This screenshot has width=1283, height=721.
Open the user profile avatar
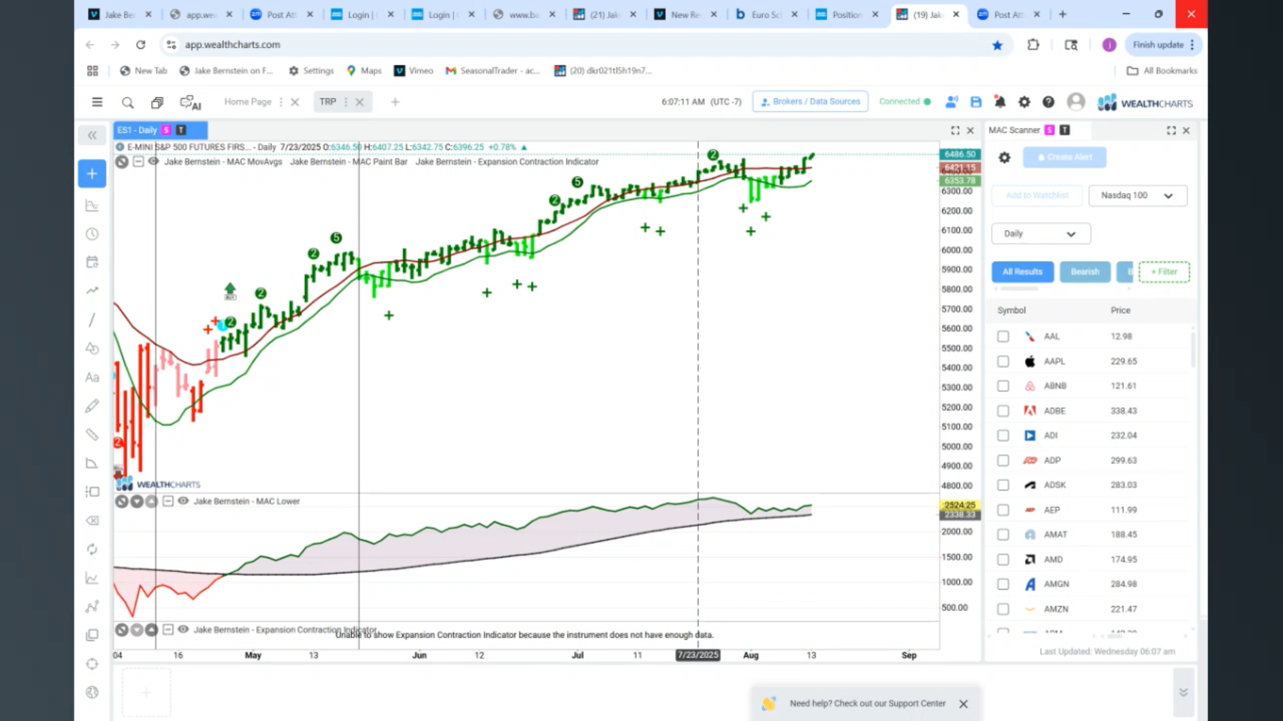(x=1076, y=101)
